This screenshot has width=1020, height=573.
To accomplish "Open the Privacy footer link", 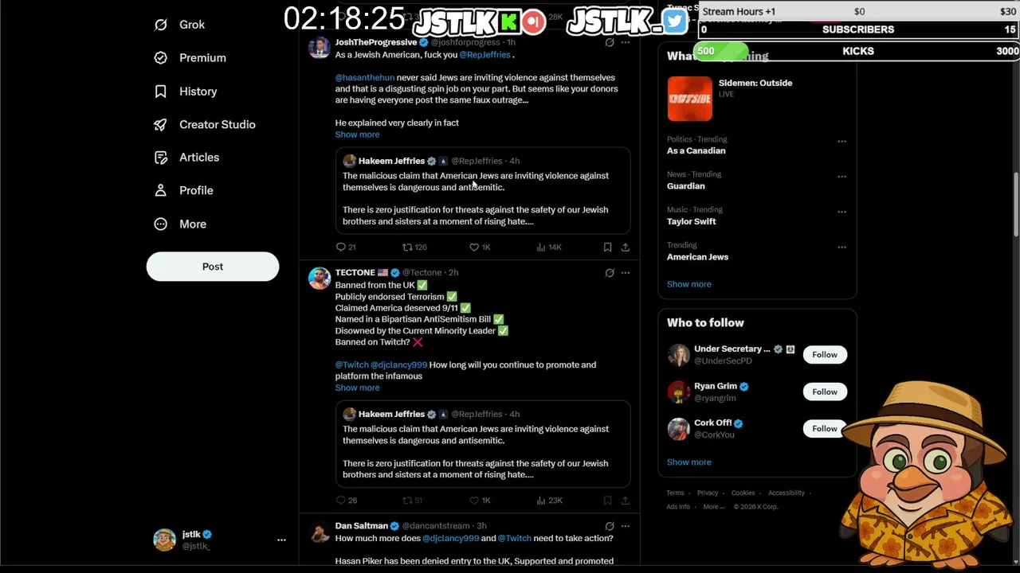I will [x=708, y=493].
